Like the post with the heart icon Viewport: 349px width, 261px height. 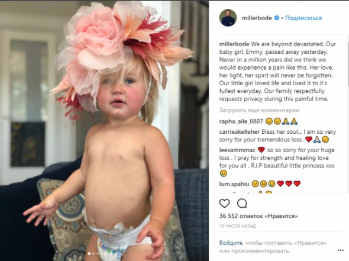pyautogui.click(x=224, y=204)
